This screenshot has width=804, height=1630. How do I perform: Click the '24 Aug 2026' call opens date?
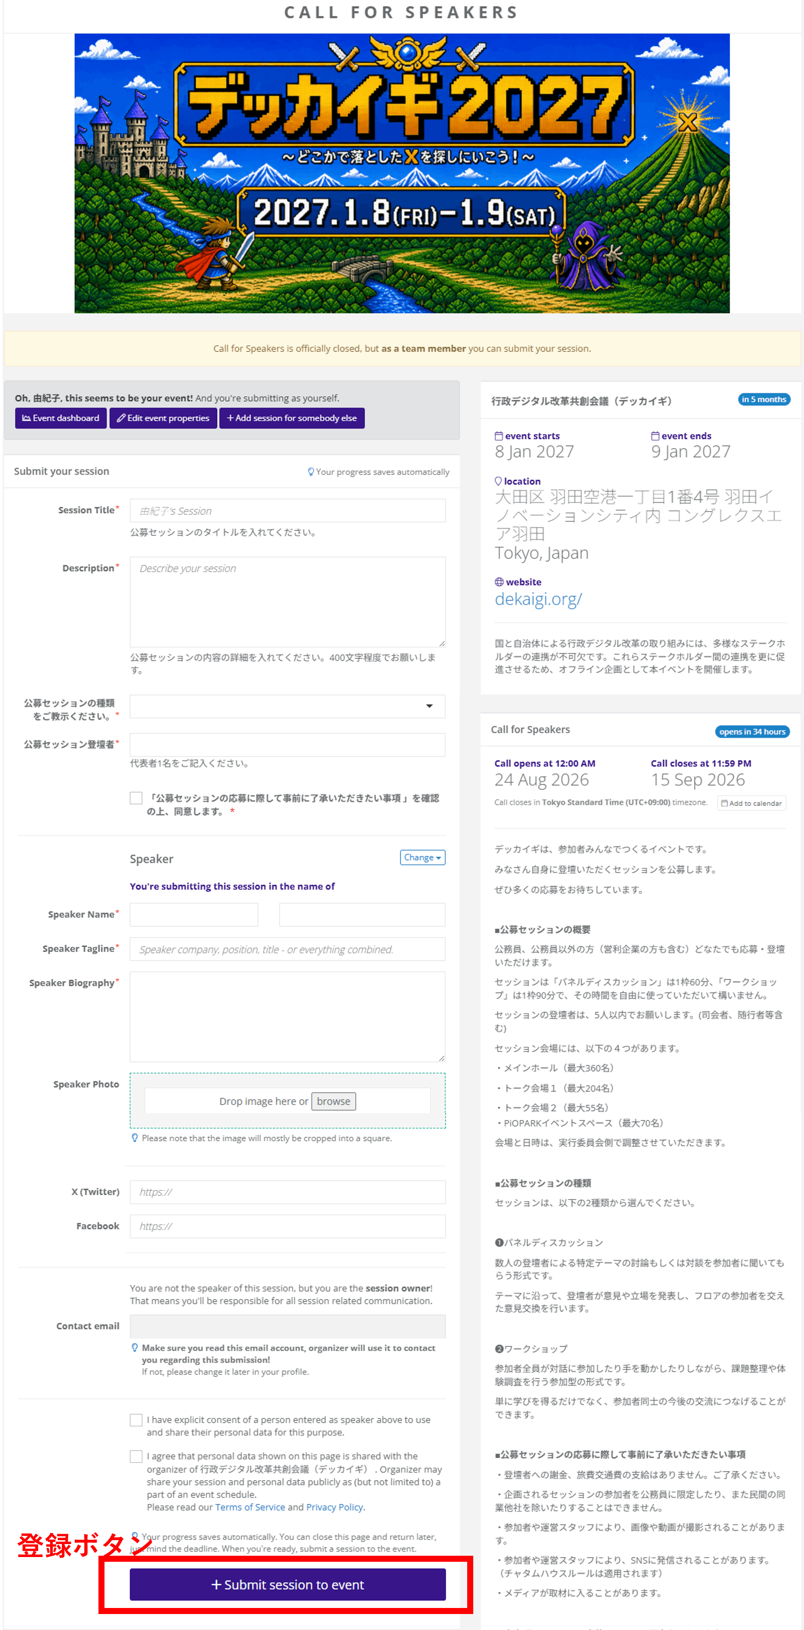(x=541, y=779)
